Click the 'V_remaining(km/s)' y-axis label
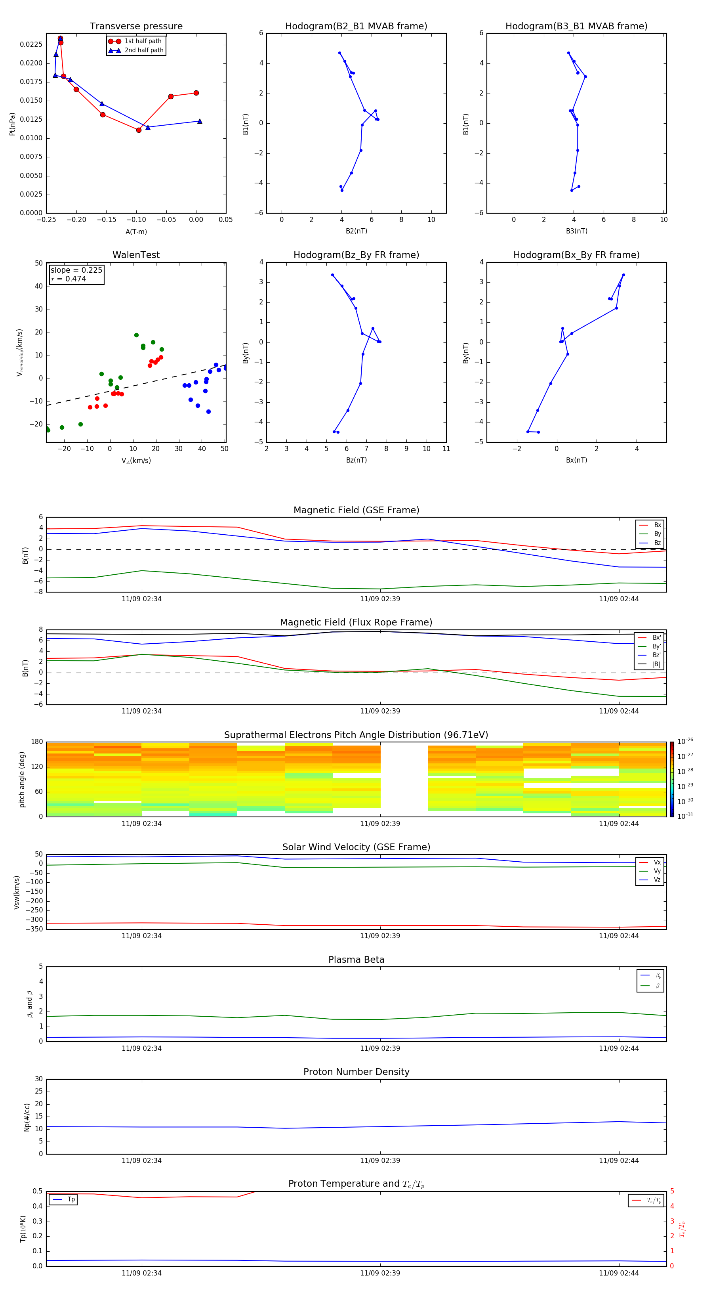This screenshot has height=1308, width=713. pos(19,352)
